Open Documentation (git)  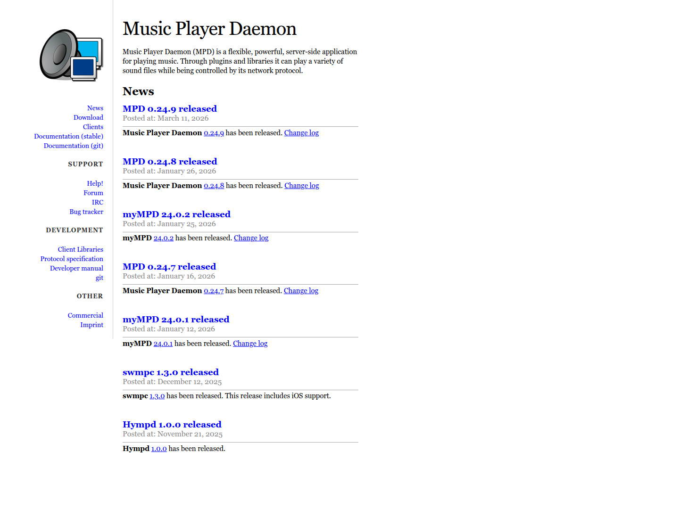[x=74, y=146]
